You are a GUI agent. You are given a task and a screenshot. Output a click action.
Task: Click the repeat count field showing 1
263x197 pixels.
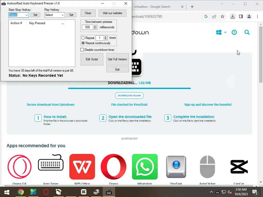(99, 38)
